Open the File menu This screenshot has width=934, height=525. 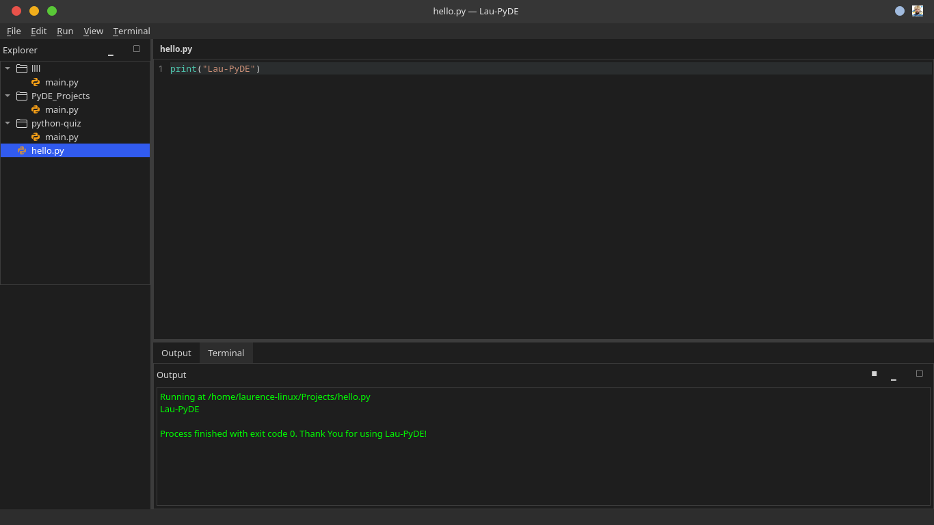coord(14,31)
